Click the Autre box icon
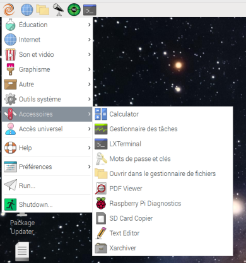 pyautogui.click(x=10, y=85)
